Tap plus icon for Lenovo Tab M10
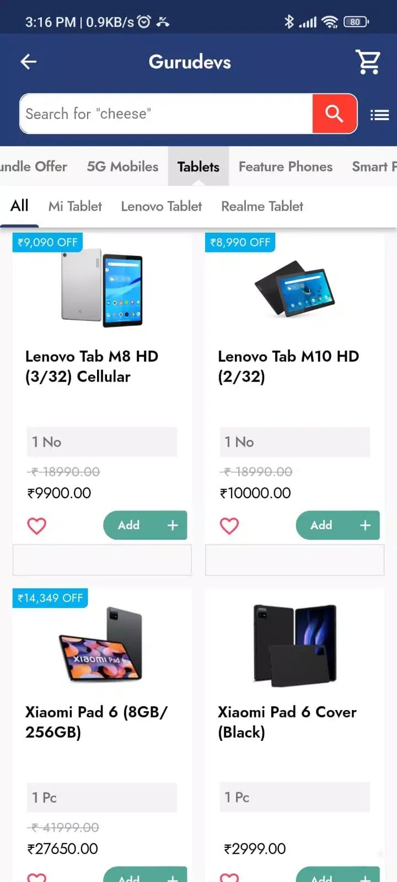This screenshot has height=882, width=397. (365, 525)
